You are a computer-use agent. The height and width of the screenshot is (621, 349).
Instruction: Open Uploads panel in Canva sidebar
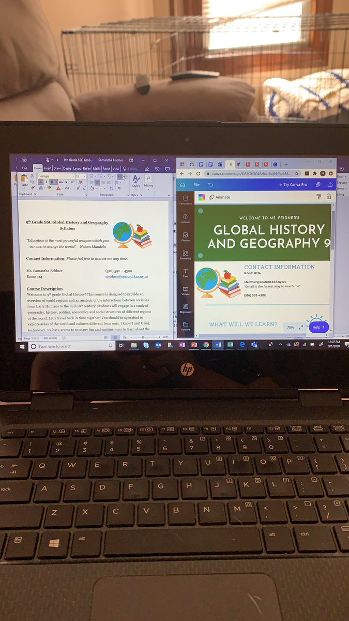(185, 218)
